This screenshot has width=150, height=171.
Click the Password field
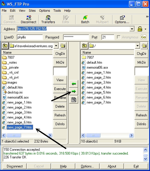click(x=76, y=37)
